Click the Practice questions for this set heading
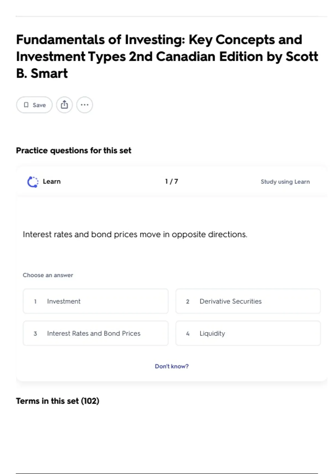 [x=73, y=151]
